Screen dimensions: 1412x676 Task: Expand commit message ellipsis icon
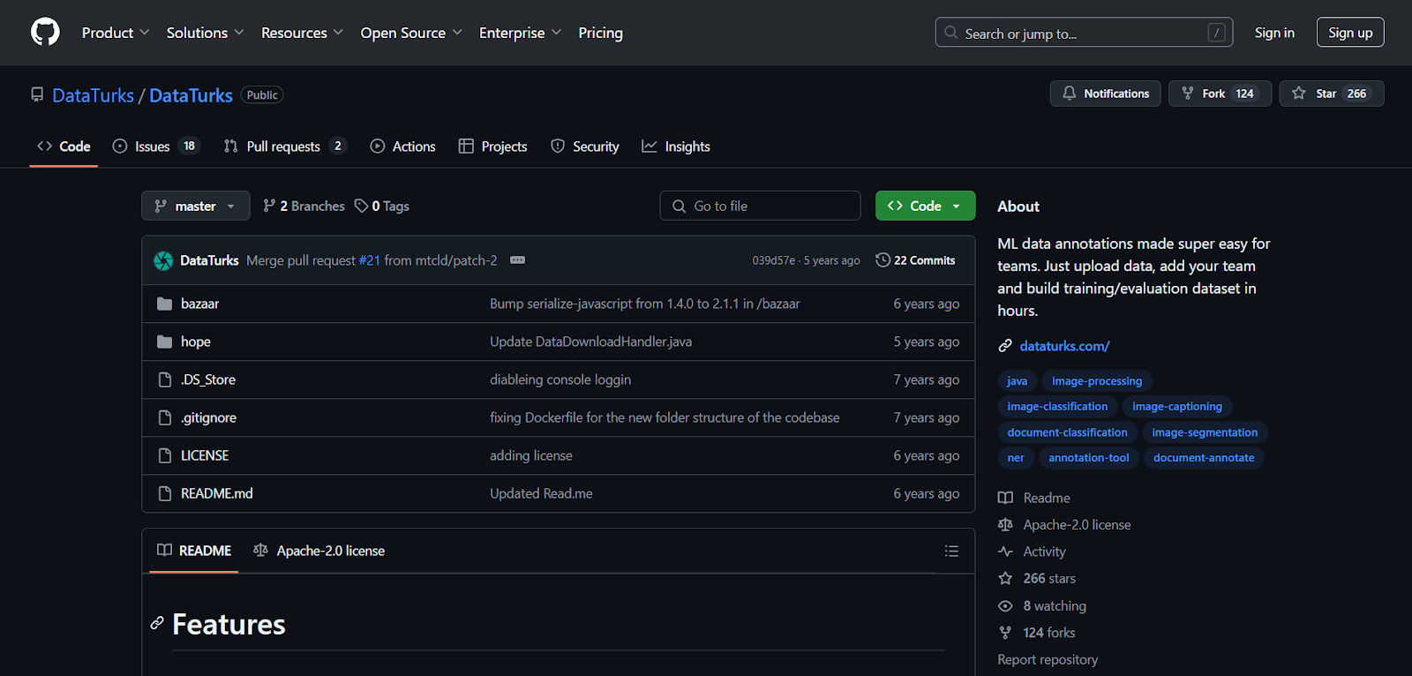pos(518,260)
